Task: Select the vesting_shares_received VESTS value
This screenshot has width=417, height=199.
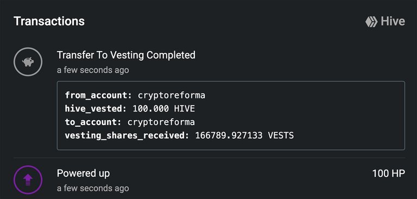Action: coord(244,135)
